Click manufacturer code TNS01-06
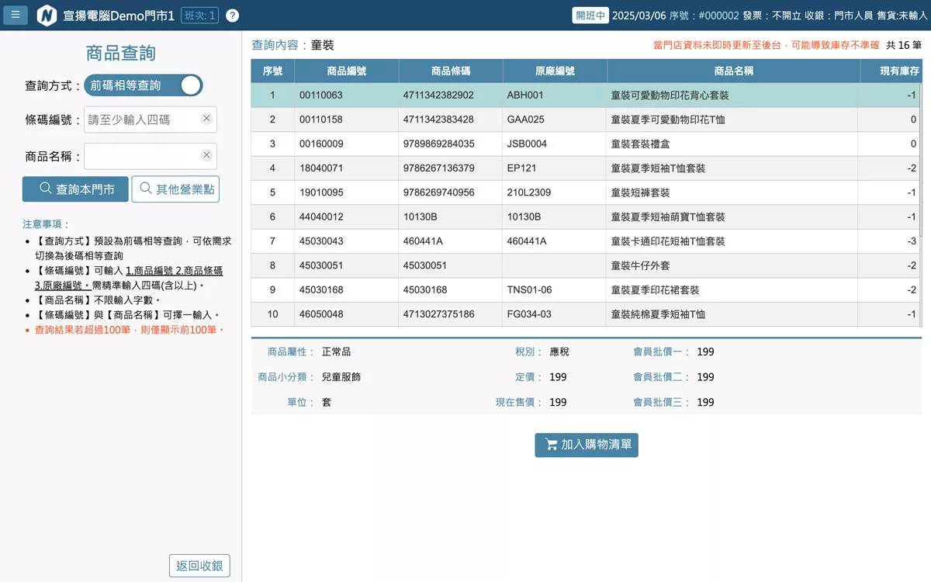This screenshot has width=931, height=582. [x=530, y=290]
